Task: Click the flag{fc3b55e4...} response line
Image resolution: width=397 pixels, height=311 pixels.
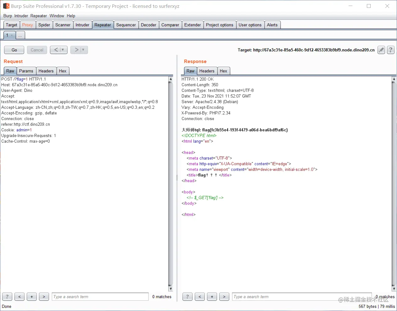Action: 235,130
